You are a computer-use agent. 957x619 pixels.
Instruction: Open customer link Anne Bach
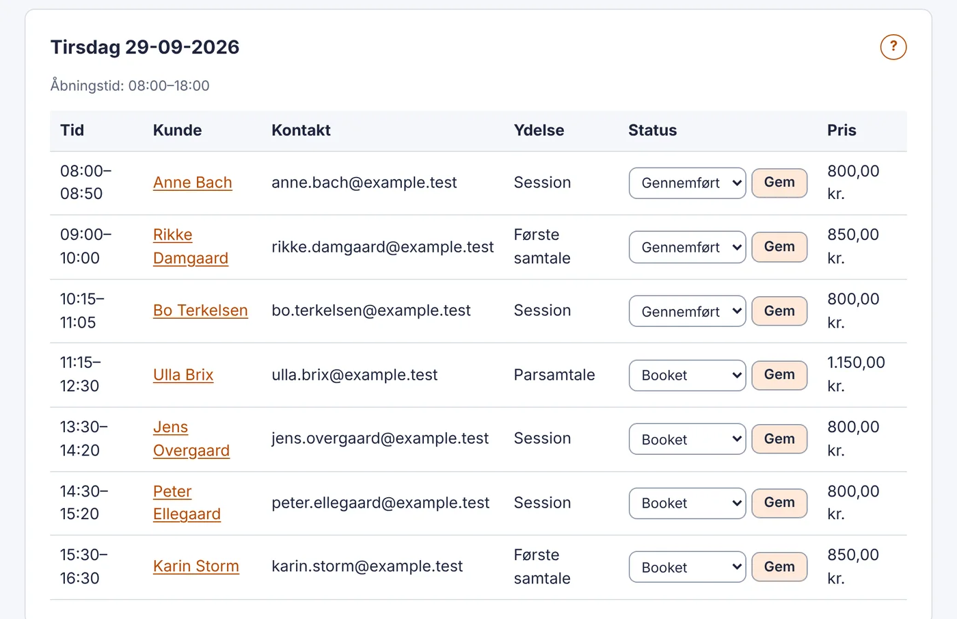coord(193,183)
